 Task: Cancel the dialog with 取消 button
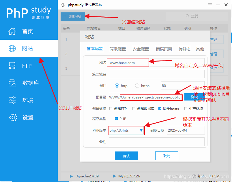[x=167, y=156]
